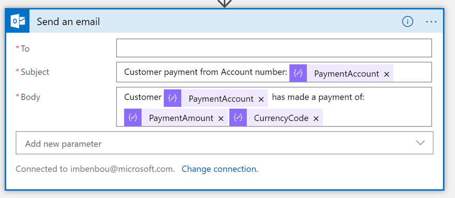455x198 pixels.
Task: Click into the To recipient field
Action: (274, 48)
